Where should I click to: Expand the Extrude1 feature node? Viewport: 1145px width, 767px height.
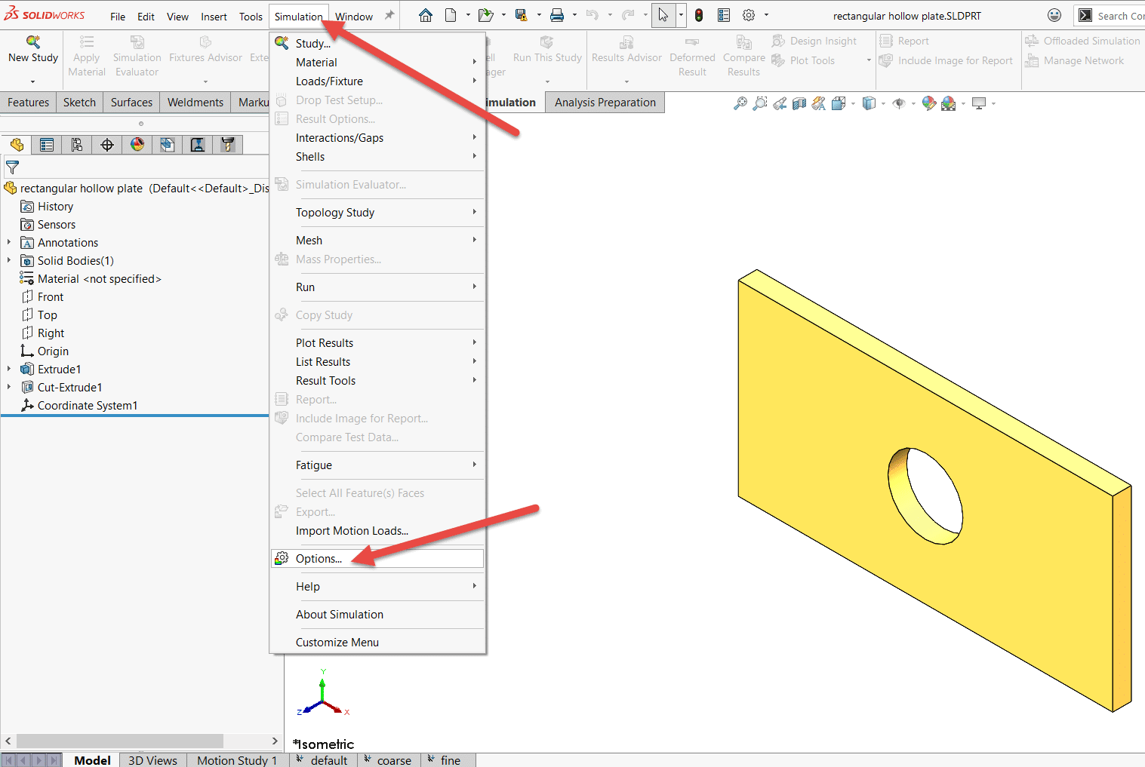point(9,369)
